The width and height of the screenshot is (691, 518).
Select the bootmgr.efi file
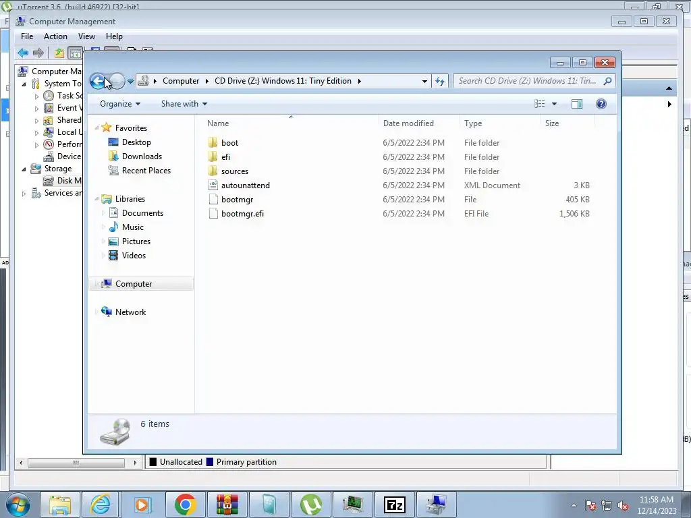pos(242,214)
